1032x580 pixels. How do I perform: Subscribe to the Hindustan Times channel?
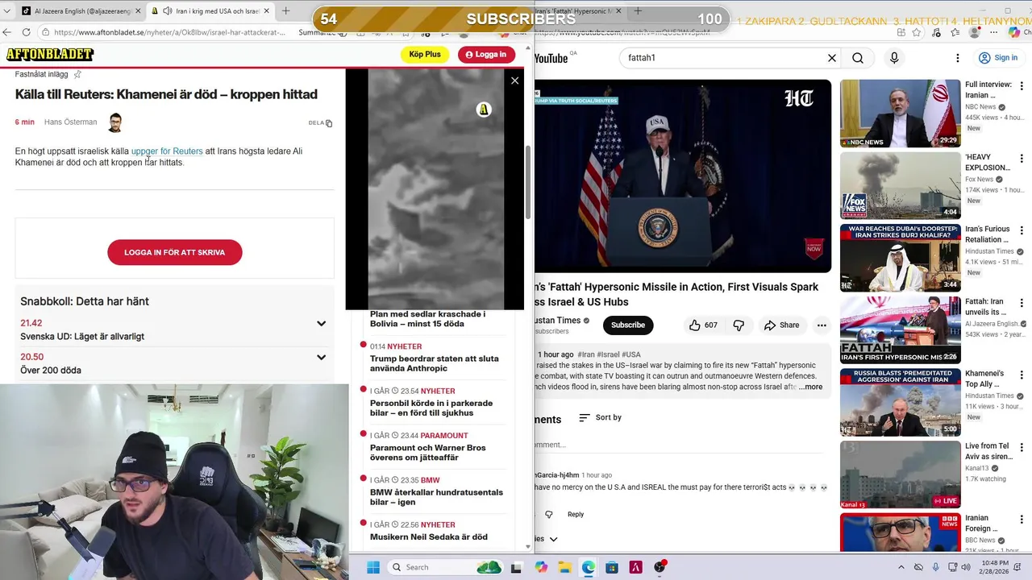click(628, 325)
